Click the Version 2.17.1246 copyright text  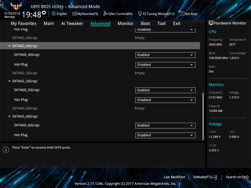(x=125, y=184)
